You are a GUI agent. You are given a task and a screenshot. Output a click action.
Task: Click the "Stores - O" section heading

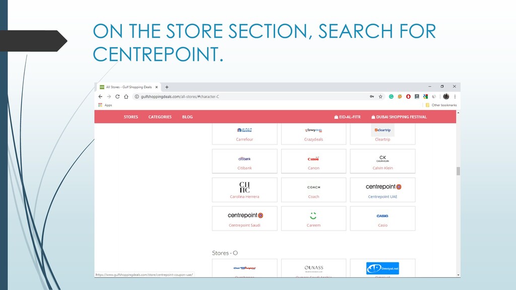(x=225, y=253)
